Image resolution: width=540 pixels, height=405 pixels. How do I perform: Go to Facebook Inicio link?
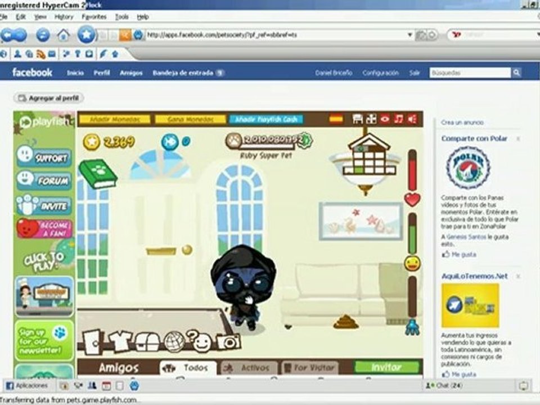75,73
